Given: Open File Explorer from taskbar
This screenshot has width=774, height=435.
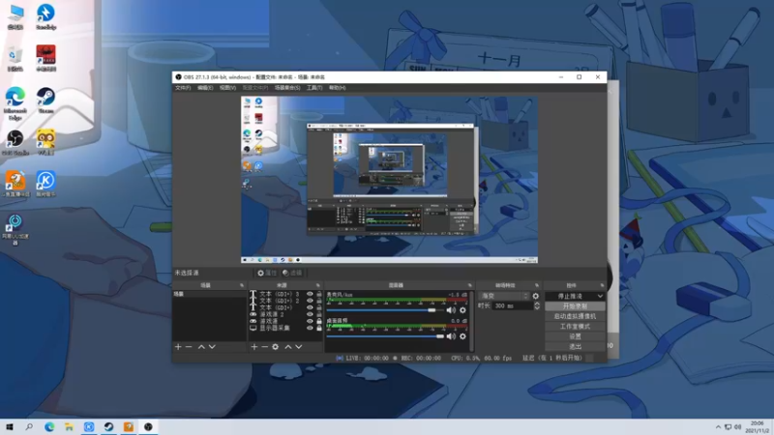Looking at the screenshot, I should click(69, 426).
